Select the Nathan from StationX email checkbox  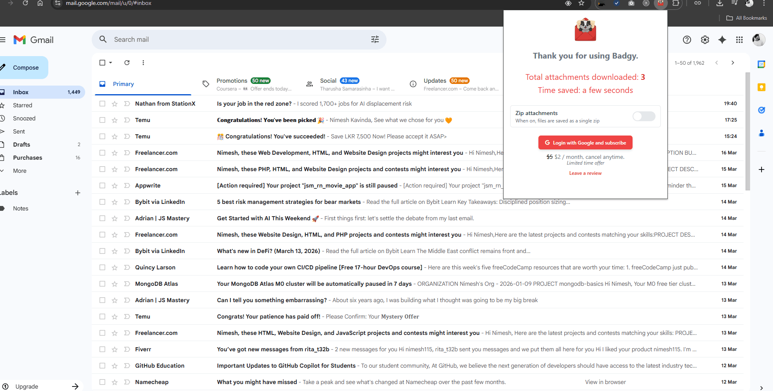click(x=102, y=104)
